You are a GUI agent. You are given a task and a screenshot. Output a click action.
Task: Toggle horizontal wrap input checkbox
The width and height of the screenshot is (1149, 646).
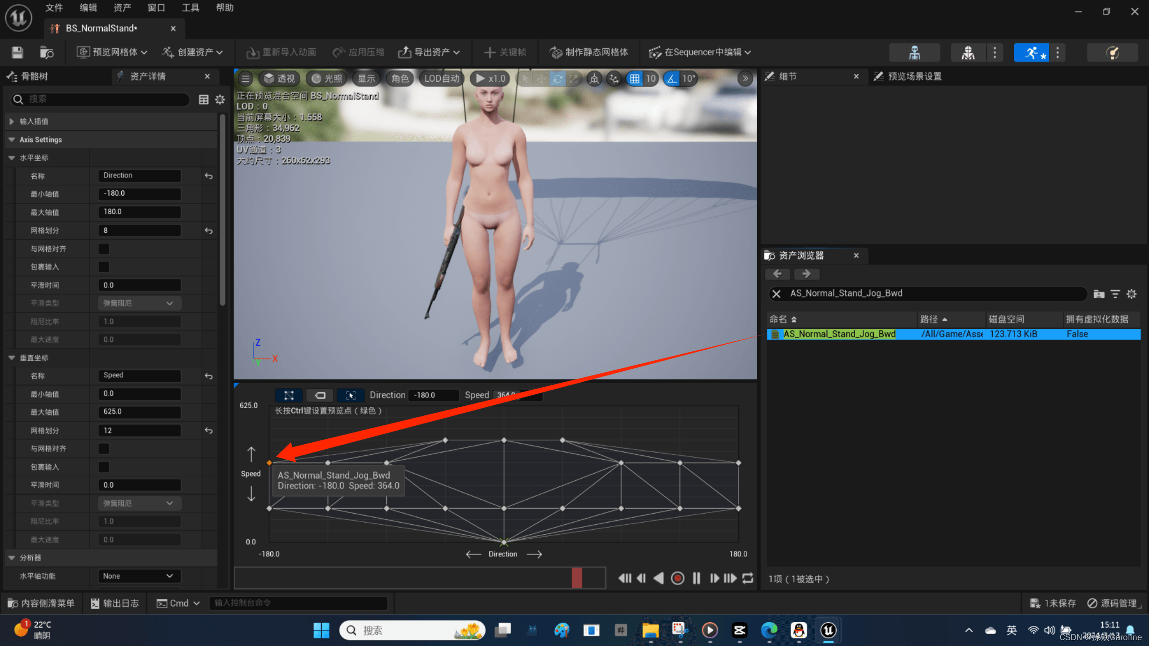(104, 267)
